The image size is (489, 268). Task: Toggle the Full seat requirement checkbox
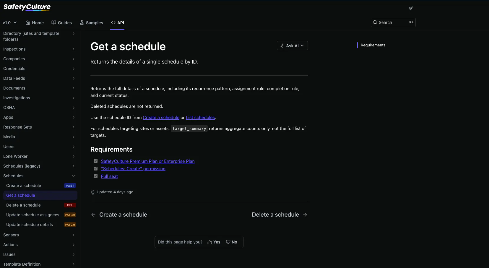96,176
